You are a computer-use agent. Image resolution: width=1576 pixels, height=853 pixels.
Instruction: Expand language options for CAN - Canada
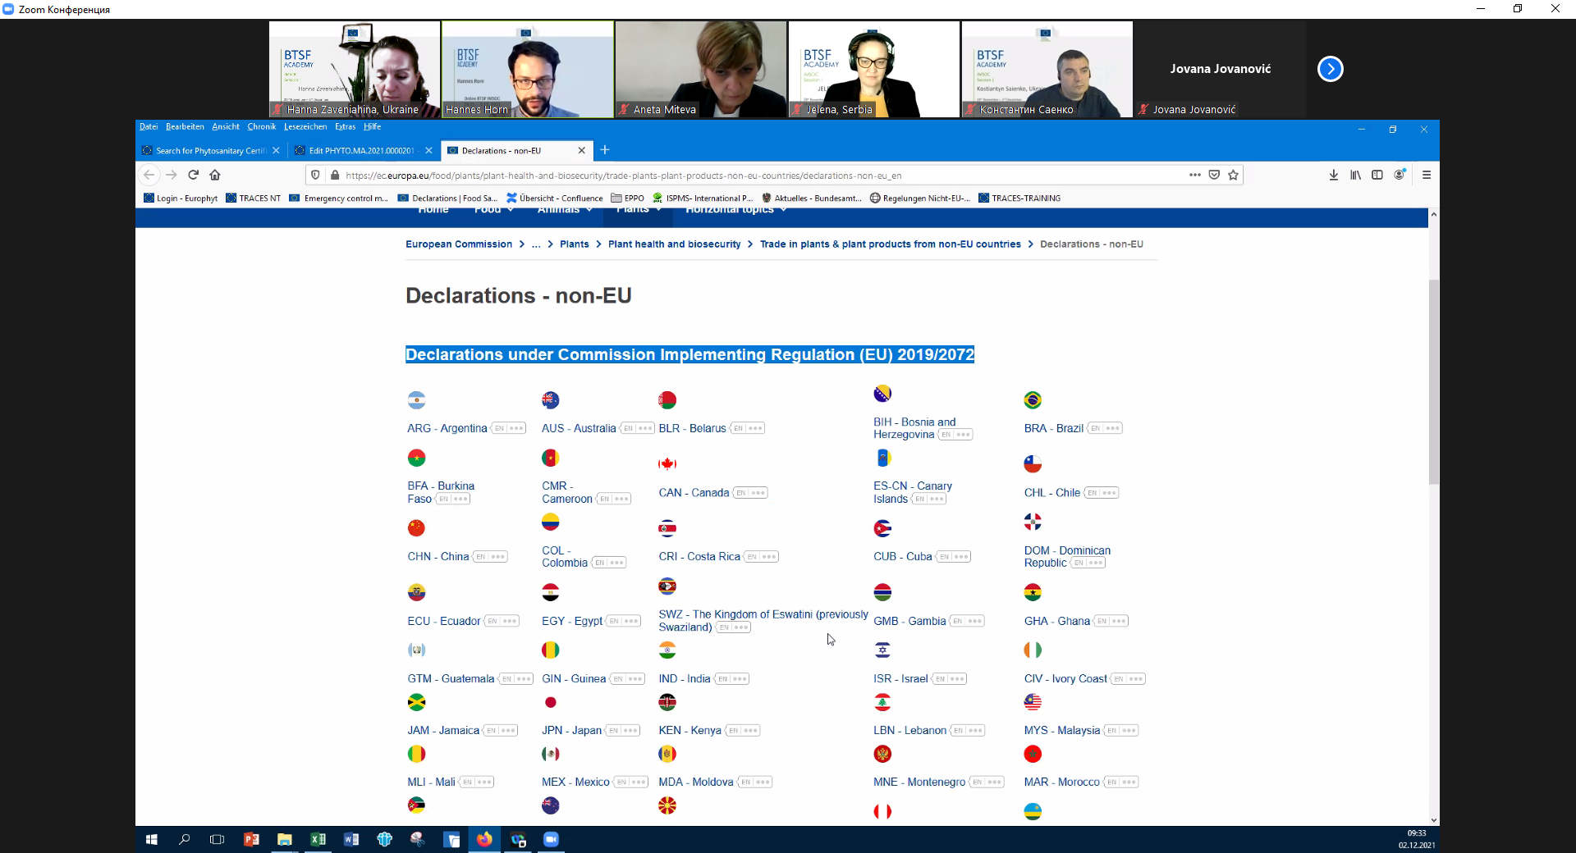click(758, 493)
